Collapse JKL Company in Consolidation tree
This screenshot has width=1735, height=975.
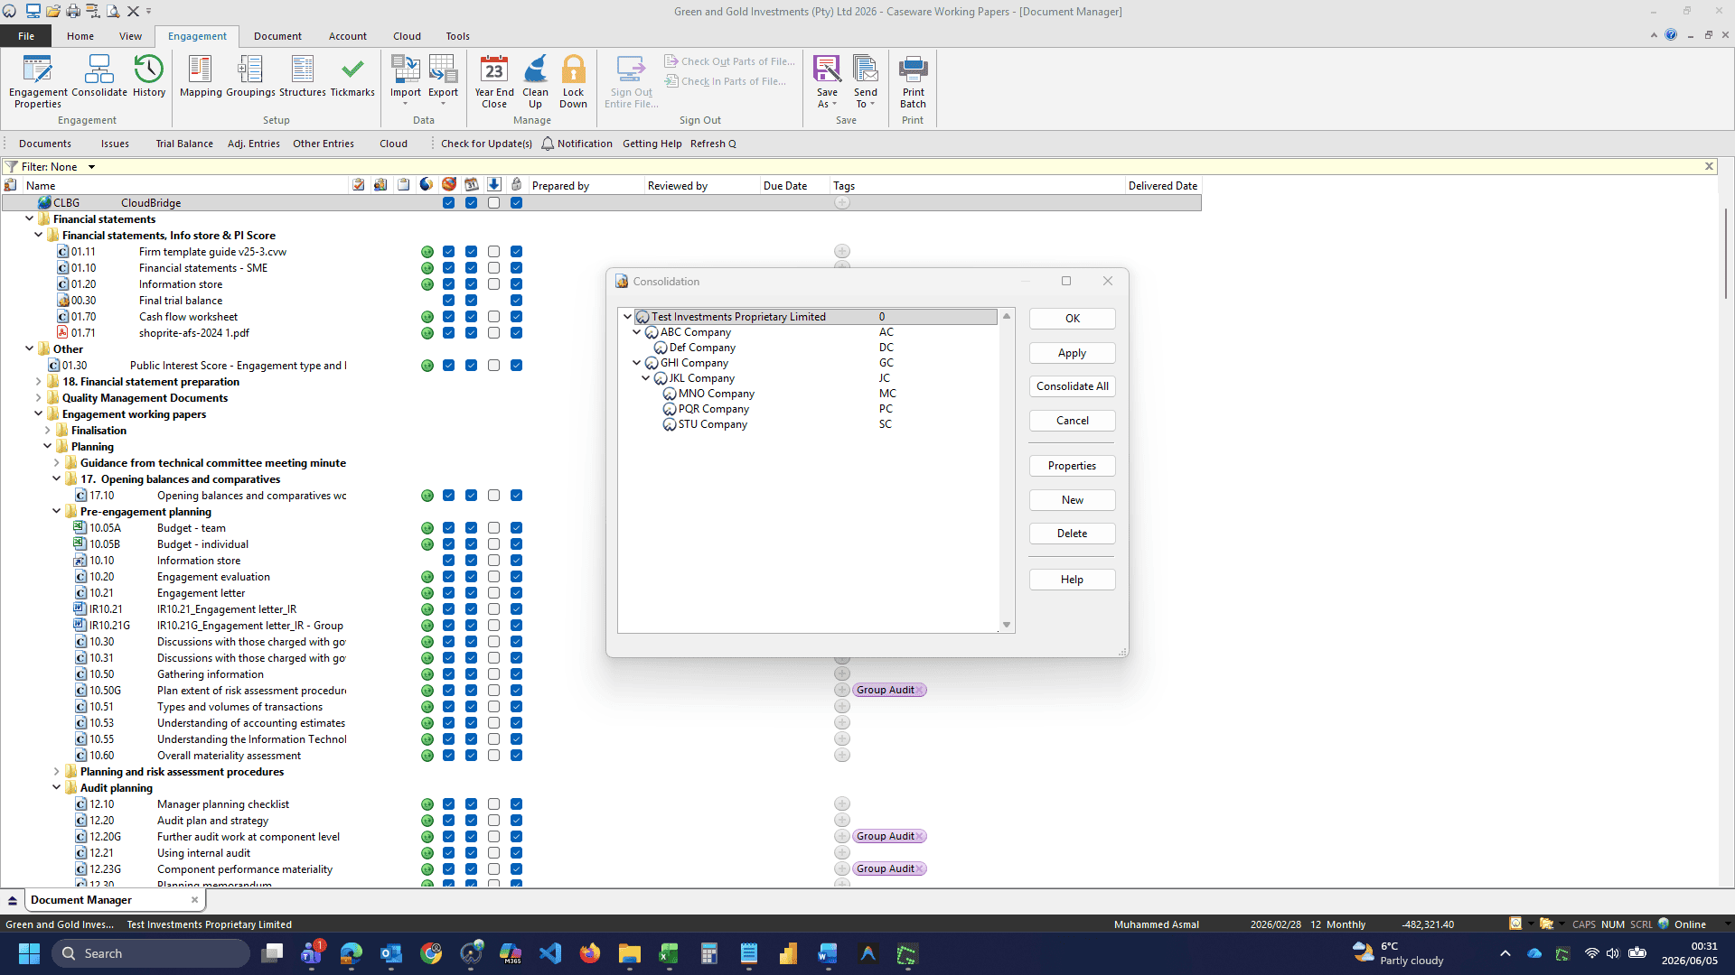tap(645, 378)
